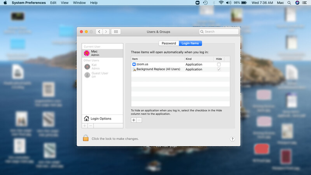Click the Background Replace item icon

[134, 69]
